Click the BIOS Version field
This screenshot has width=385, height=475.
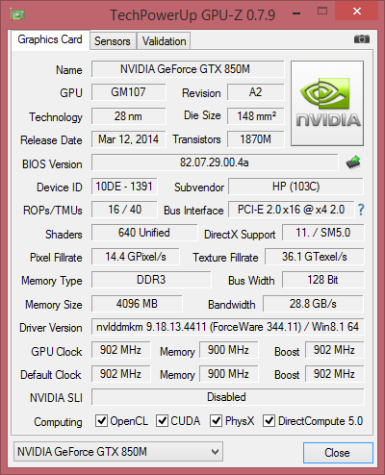(x=215, y=162)
